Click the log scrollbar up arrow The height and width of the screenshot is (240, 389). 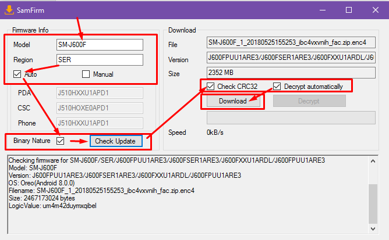tap(373, 161)
